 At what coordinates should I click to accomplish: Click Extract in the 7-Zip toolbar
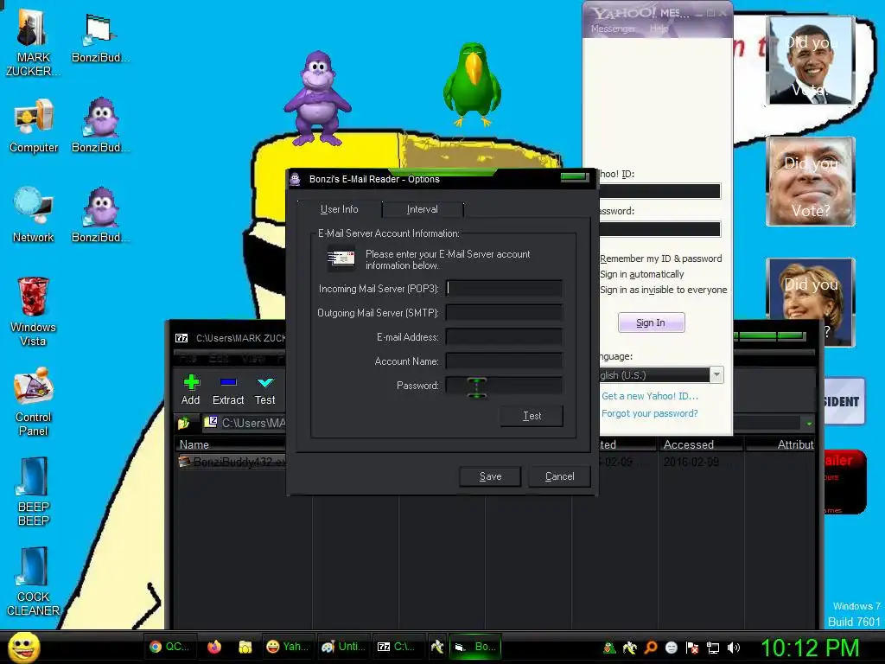(228, 390)
